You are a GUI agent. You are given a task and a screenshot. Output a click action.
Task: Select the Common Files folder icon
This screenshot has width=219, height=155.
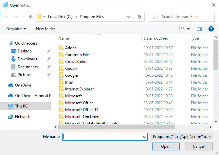[x=61, y=54]
